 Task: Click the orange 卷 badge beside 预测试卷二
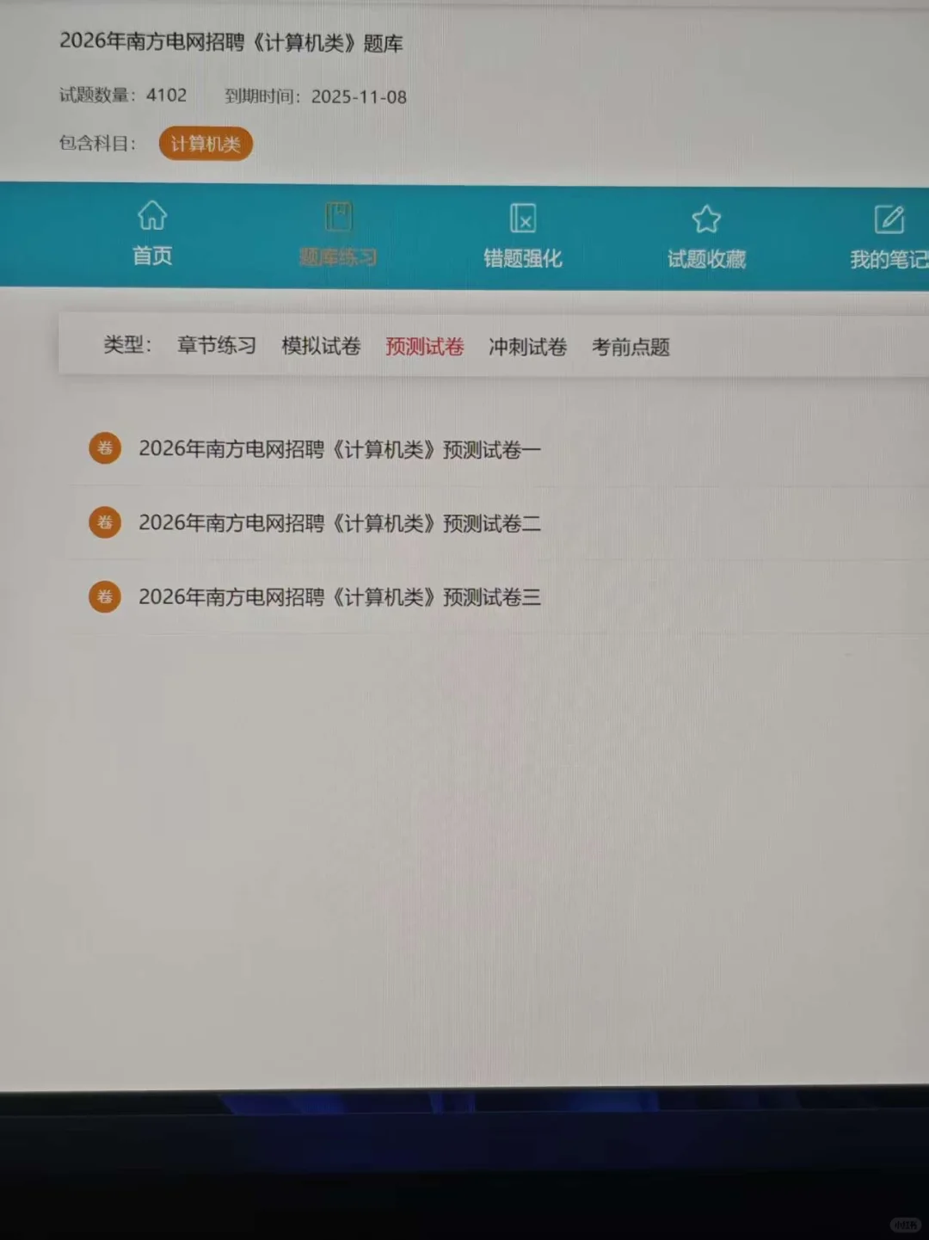105,522
